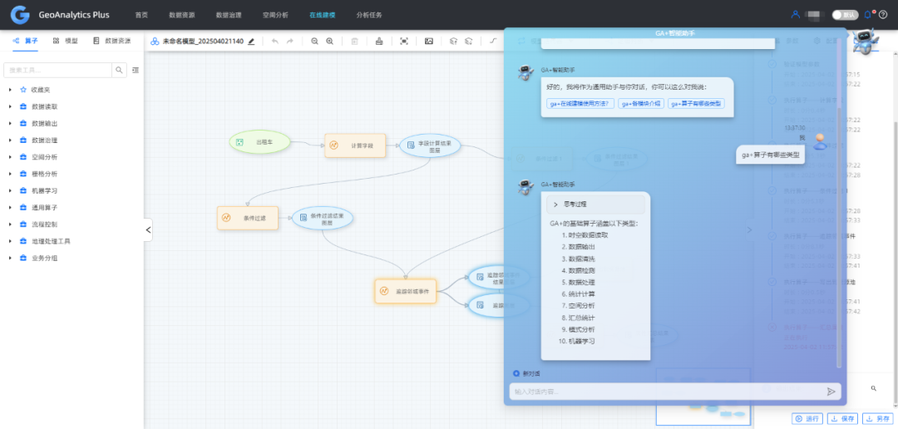The height and width of the screenshot is (429, 898).
Task: Collapse the left panel with arrow handle
Action: (x=148, y=229)
